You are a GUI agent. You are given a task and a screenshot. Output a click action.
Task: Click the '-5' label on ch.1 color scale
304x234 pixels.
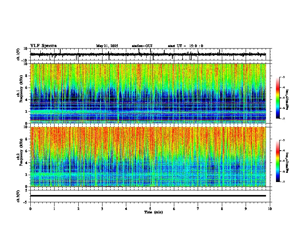tap(283, 98)
